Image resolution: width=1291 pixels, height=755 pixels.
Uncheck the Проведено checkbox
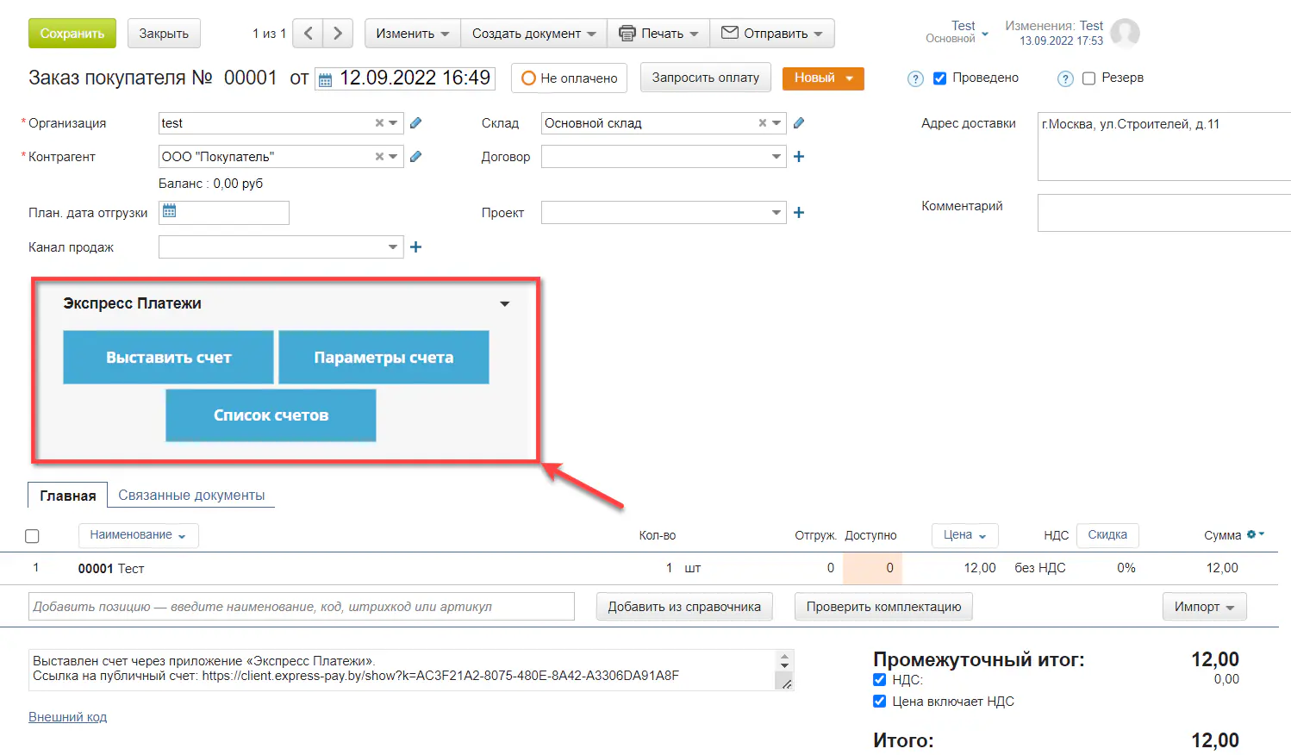click(x=939, y=78)
